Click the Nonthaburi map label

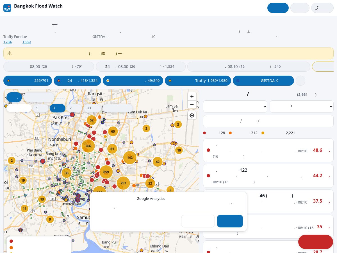pos(60,139)
